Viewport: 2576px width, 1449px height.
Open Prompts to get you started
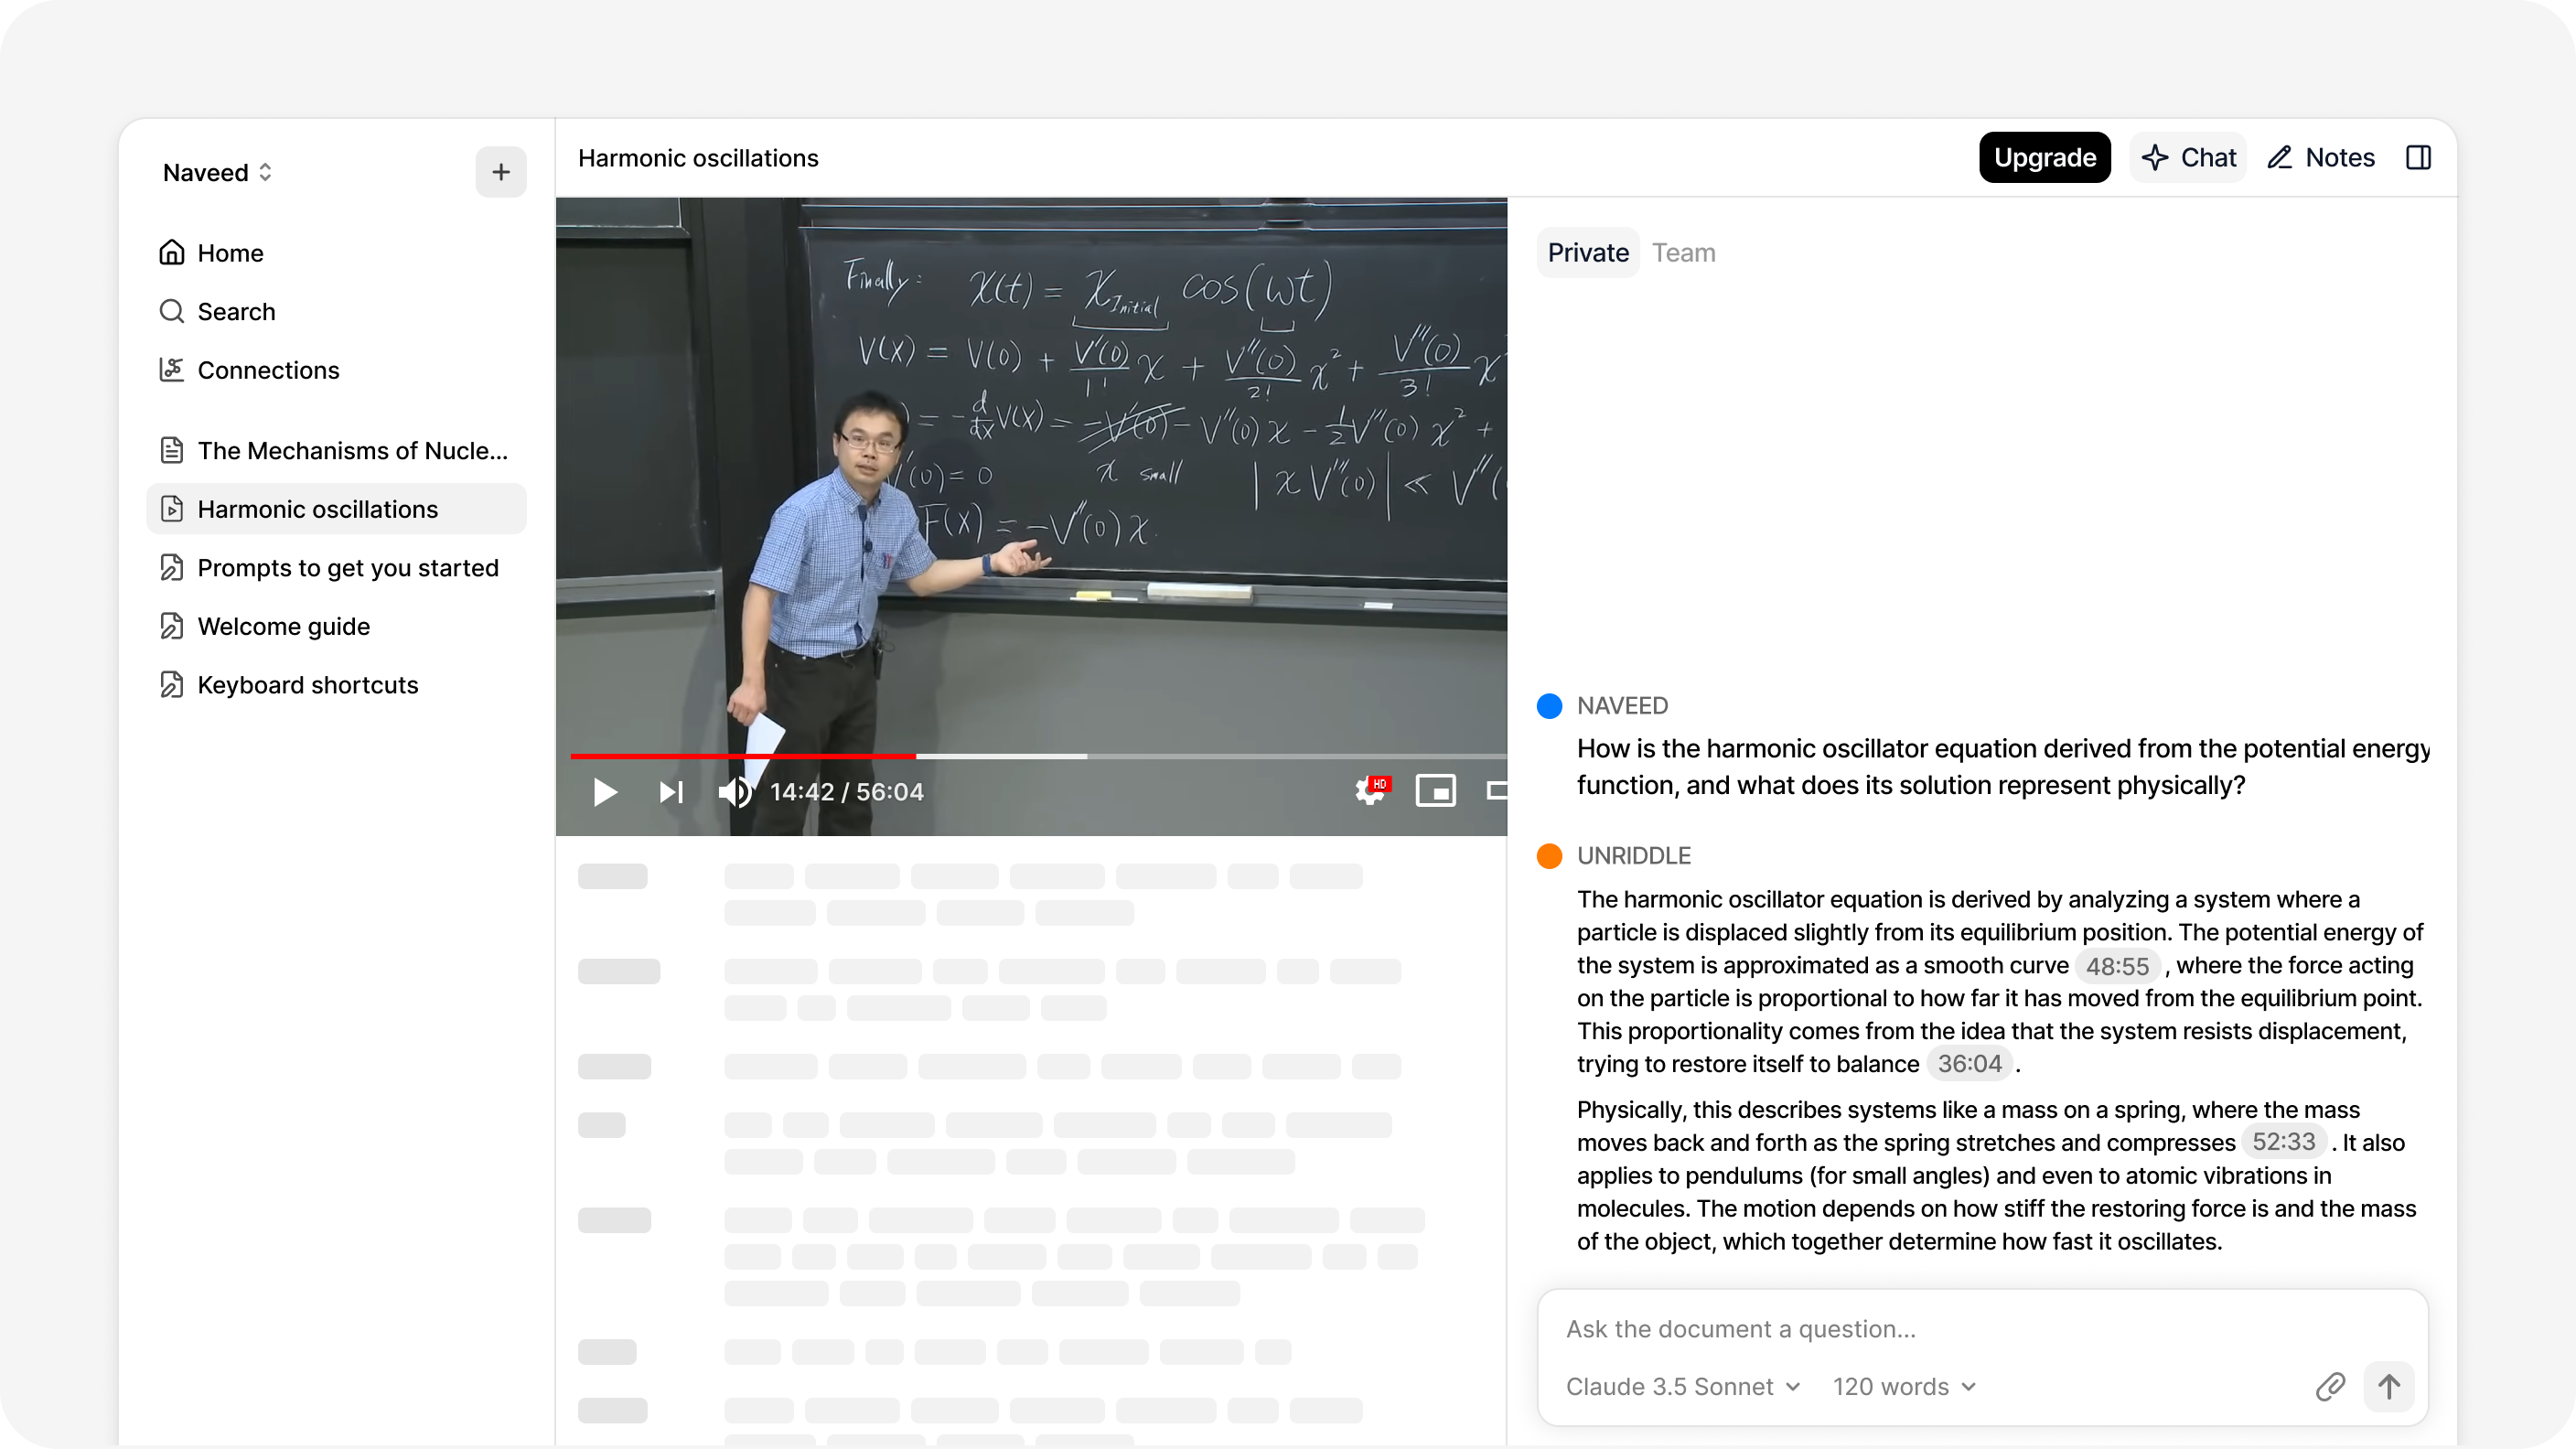(x=336, y=568)
